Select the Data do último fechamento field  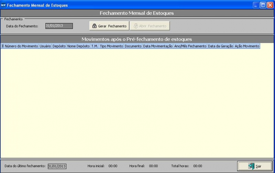point(57,166)
